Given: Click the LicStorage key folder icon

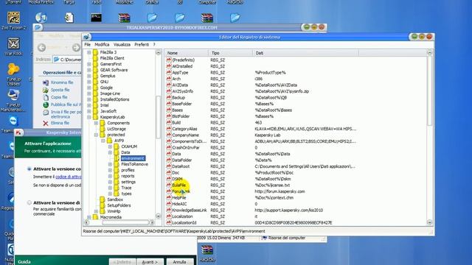Looking at the screenshot, I should tap(103, 129).
